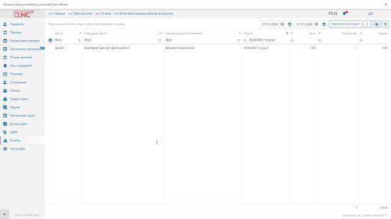Open Планы лечений sidebar icon
The width and height of the screenshot is (391, 219).
(x=5, y=57)
